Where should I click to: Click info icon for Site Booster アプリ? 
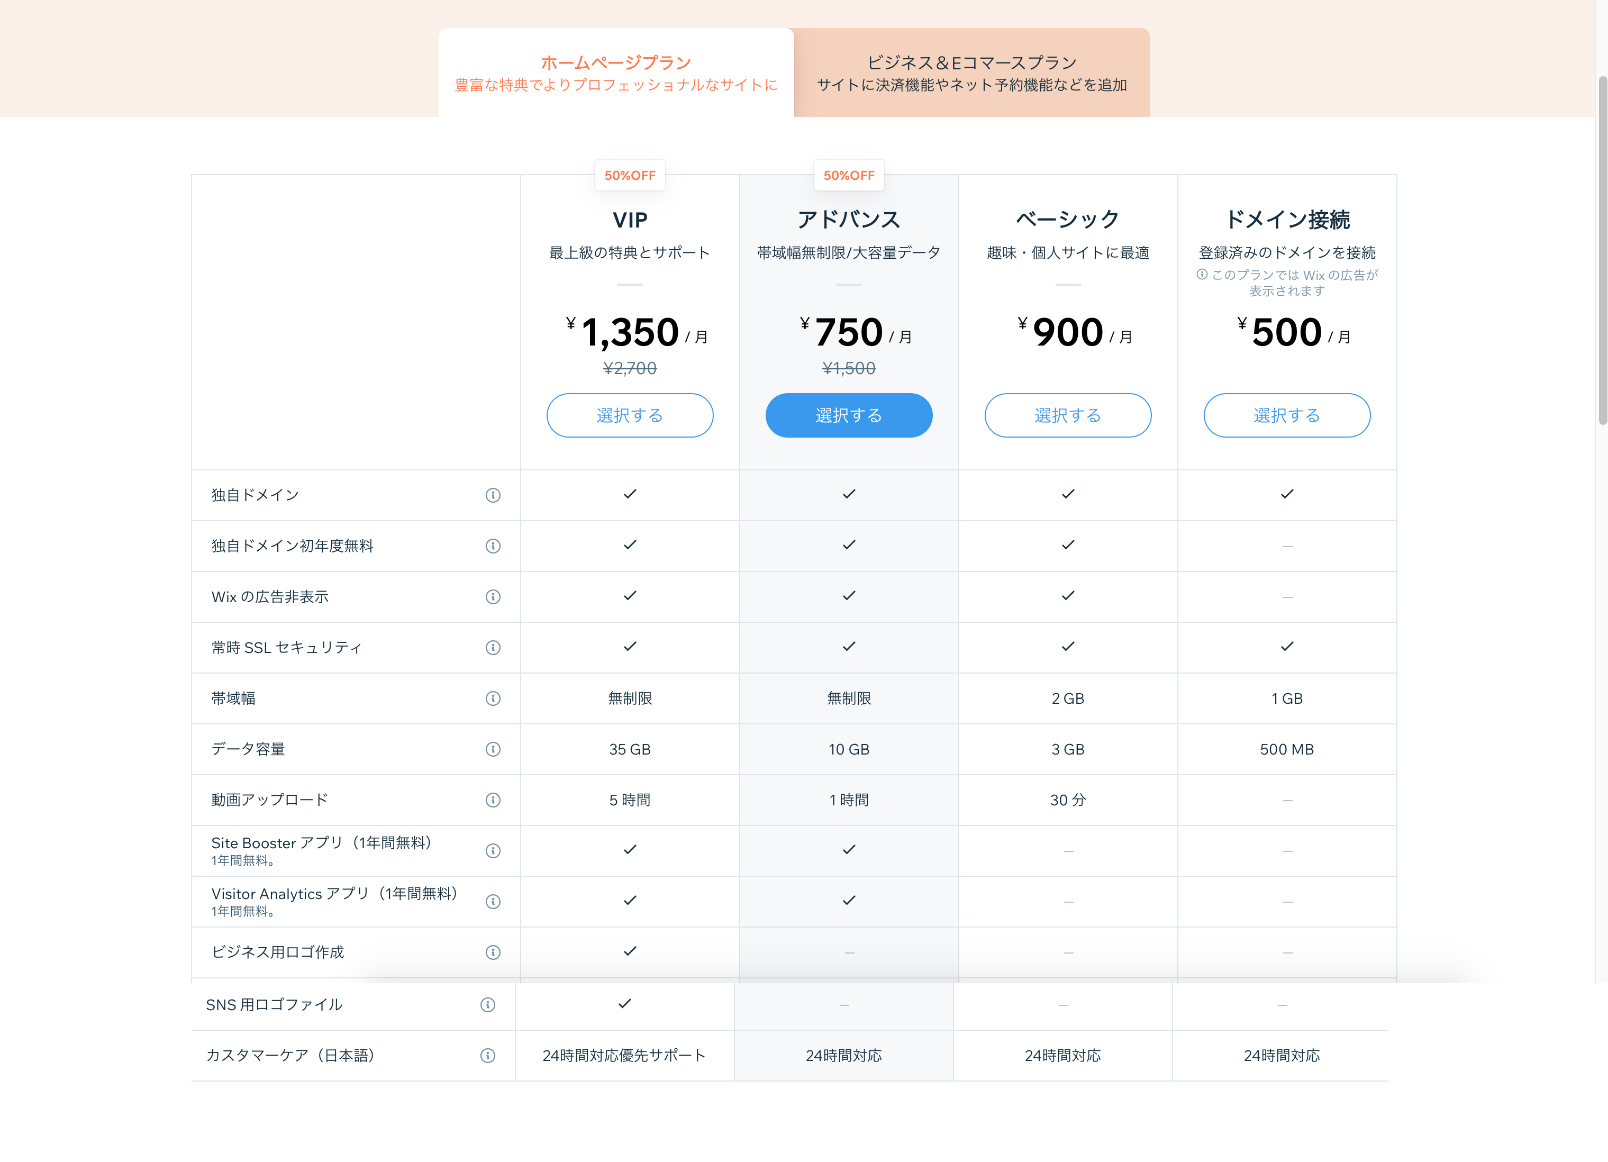click(x=493, y=851)
